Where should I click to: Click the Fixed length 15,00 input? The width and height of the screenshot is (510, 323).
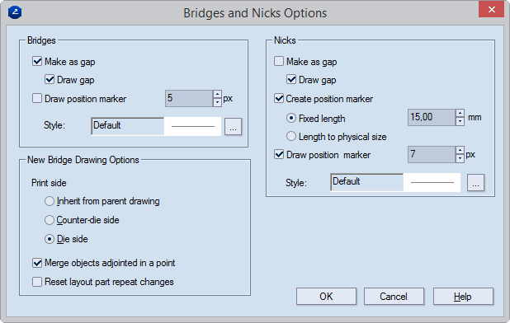tap(432, 117)
